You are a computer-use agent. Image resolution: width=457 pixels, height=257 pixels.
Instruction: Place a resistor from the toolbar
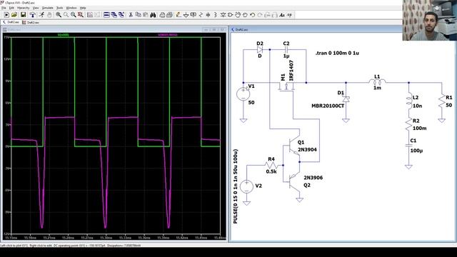click(x=201, y=14)
